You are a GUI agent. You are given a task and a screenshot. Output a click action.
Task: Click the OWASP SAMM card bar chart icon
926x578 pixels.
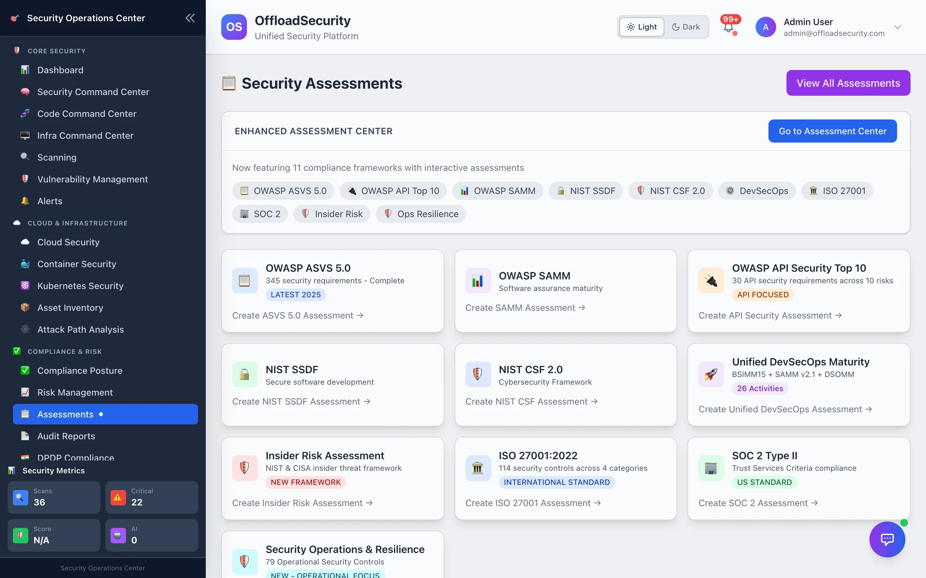click(x=478, y=281)
